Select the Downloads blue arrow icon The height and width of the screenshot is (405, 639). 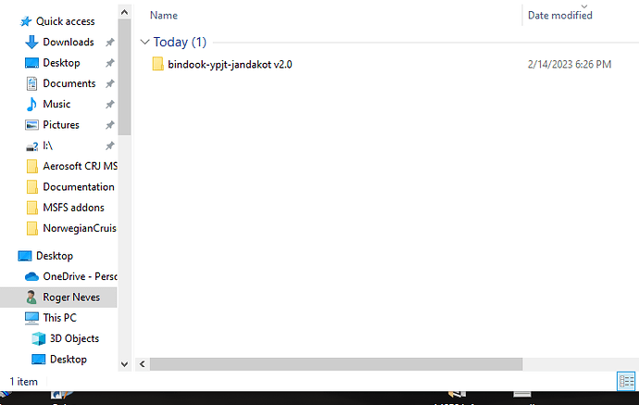tap(31, 42)
